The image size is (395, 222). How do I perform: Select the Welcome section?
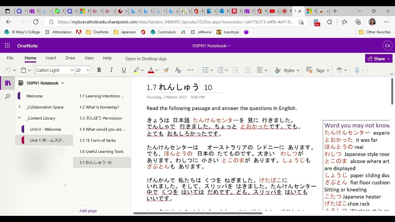(x=34, y=96)
